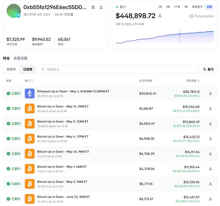The image size is (220, 206).
Task: Share the Bitcoin May 26, 9AM position
Action: pos(210,154)
